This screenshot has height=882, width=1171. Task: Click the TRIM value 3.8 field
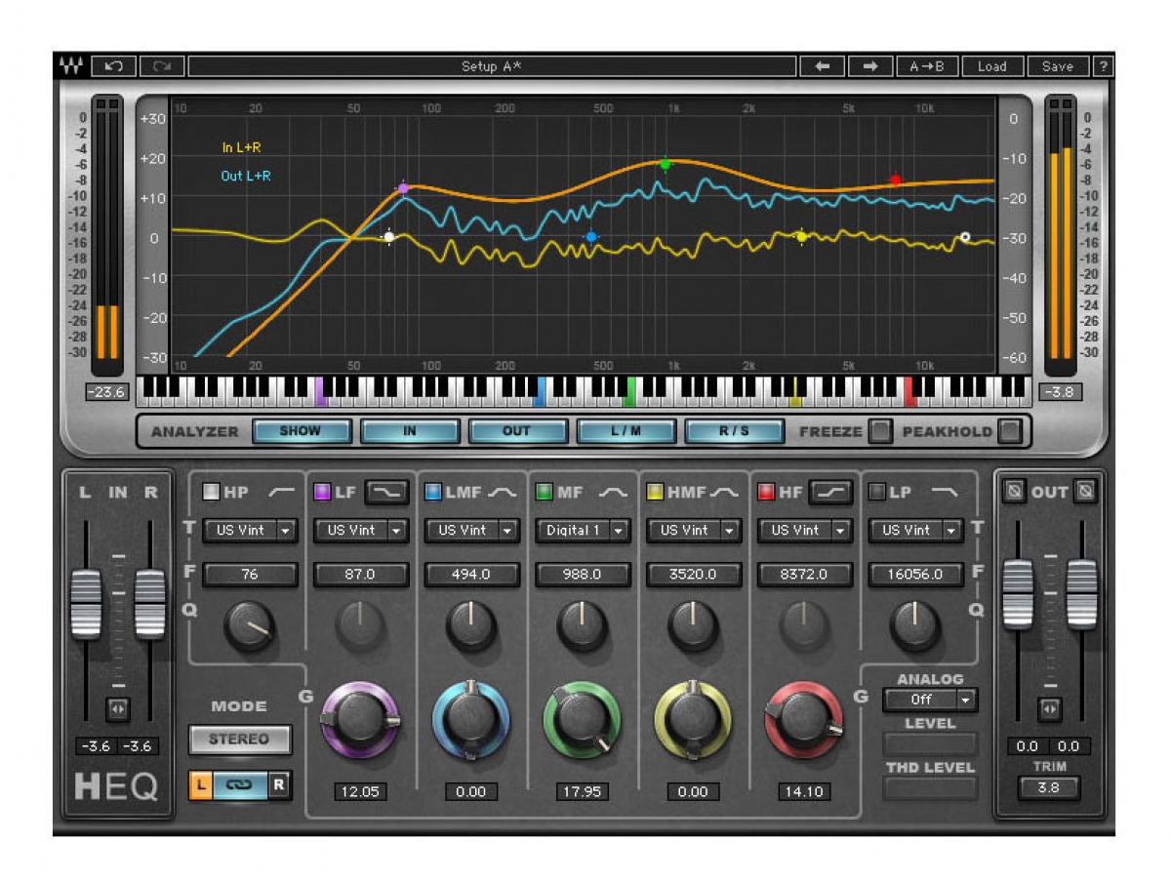pyautogui.click(x=1049, y=788)
